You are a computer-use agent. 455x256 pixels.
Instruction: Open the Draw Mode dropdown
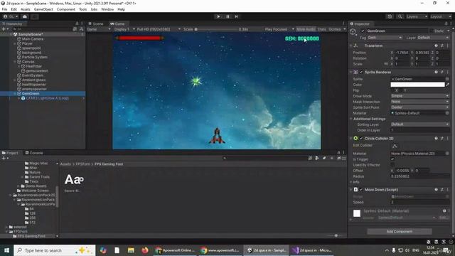420,96
